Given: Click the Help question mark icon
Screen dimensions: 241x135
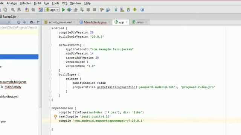Looking at the screenshot, I should point(142,10).
